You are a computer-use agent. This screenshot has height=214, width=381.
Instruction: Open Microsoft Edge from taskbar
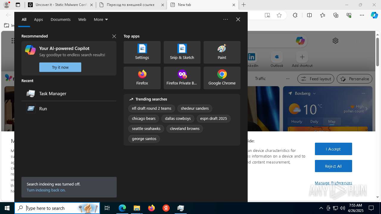(122, 208)
